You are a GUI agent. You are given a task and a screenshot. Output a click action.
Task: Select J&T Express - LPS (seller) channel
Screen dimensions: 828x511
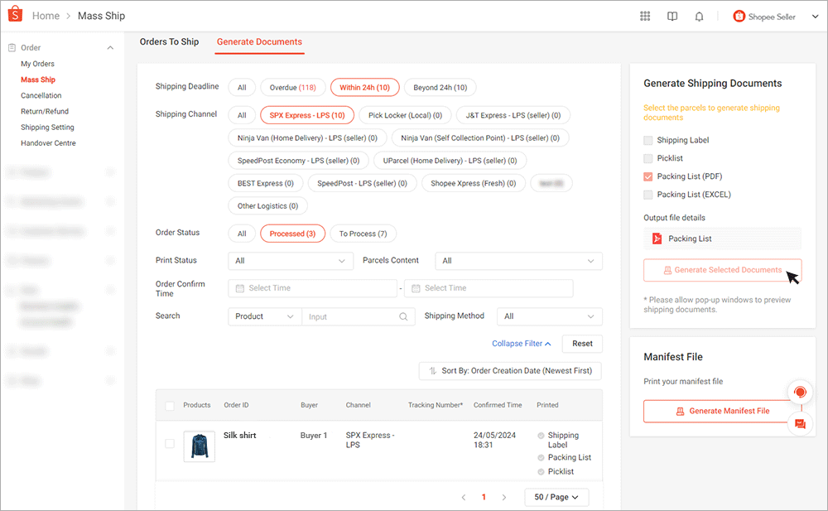coord(513,115)
